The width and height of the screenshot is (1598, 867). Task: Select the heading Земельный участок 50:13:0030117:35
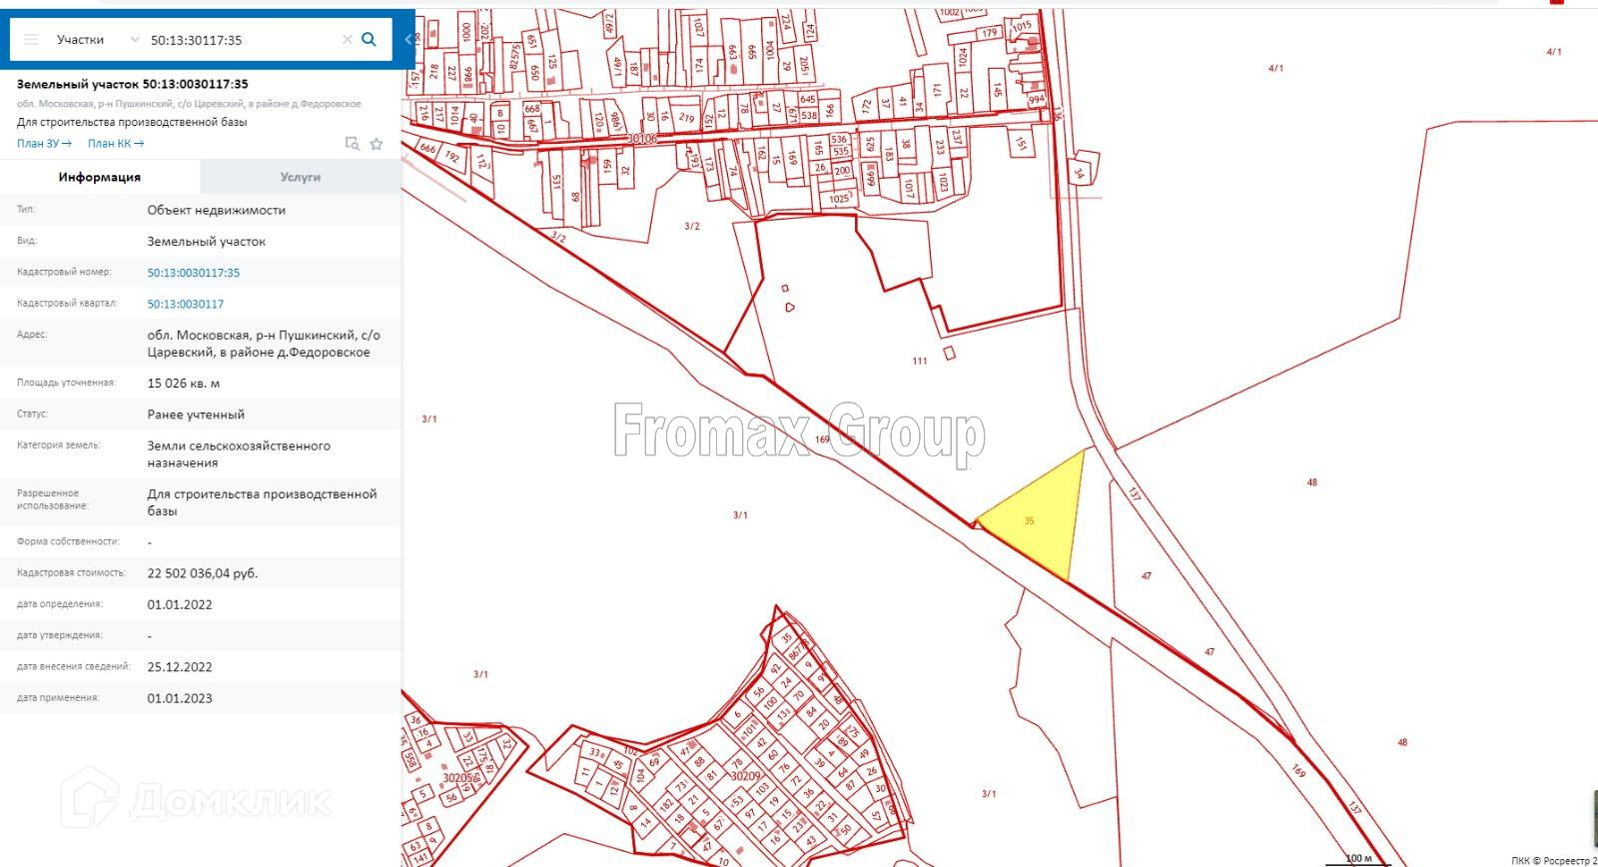click(133, 85)
